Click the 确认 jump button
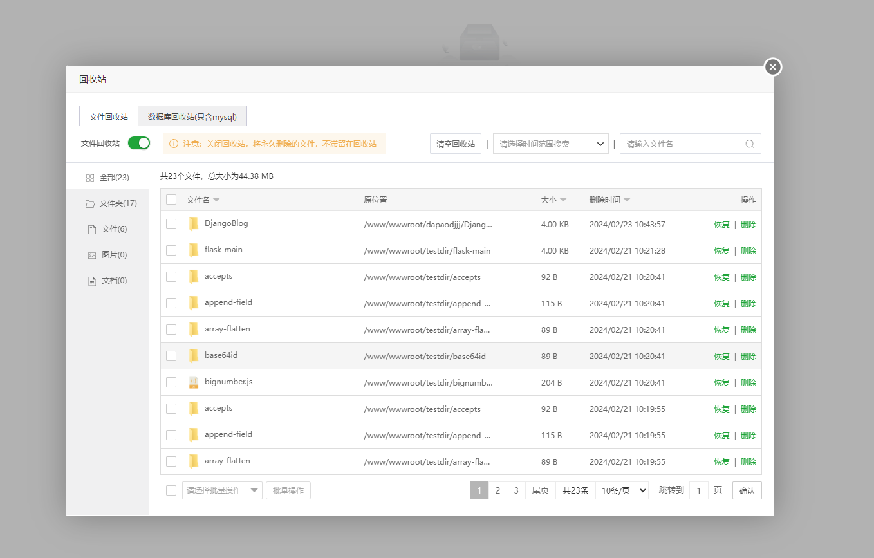Viewport: 874px width, 558px height. (747, 490)
